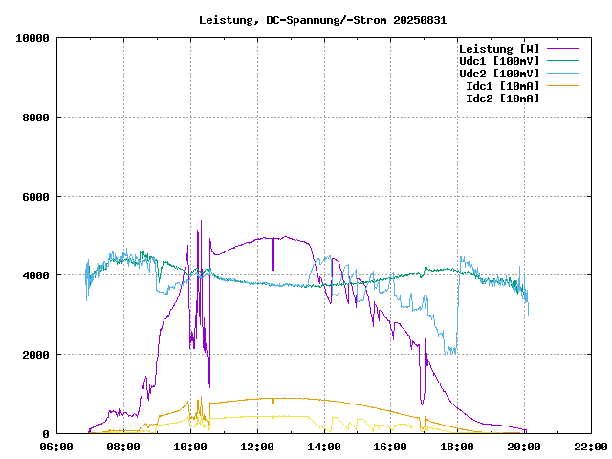Click the 18:00 x-axis time label

click(457, 447)
